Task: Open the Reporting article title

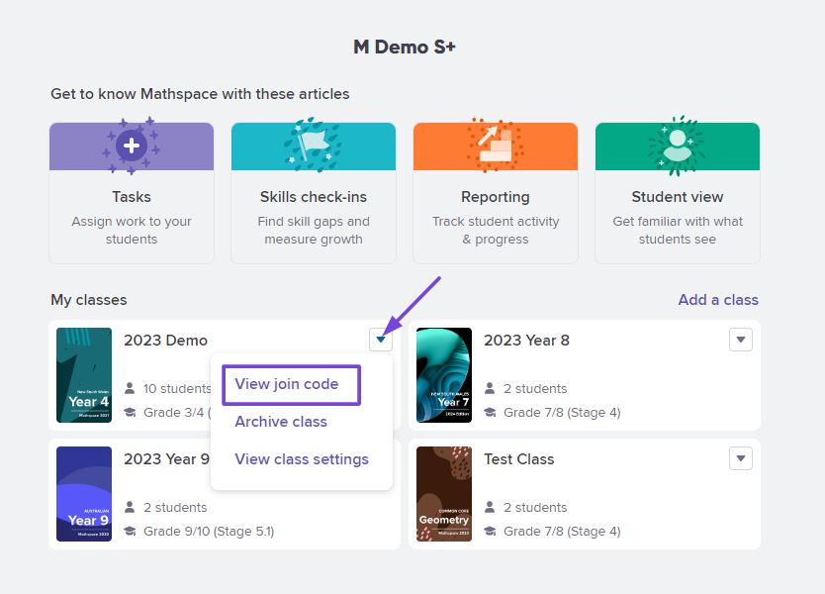Action: (x=496, y=197)
